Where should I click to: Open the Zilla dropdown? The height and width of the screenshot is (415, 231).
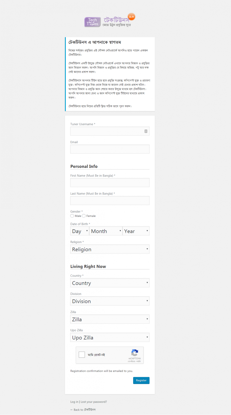110,319
